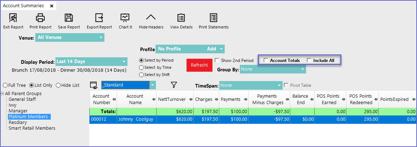Select General Staff in the group list
Screen dimensions: 417x147
tap(22, 99)
